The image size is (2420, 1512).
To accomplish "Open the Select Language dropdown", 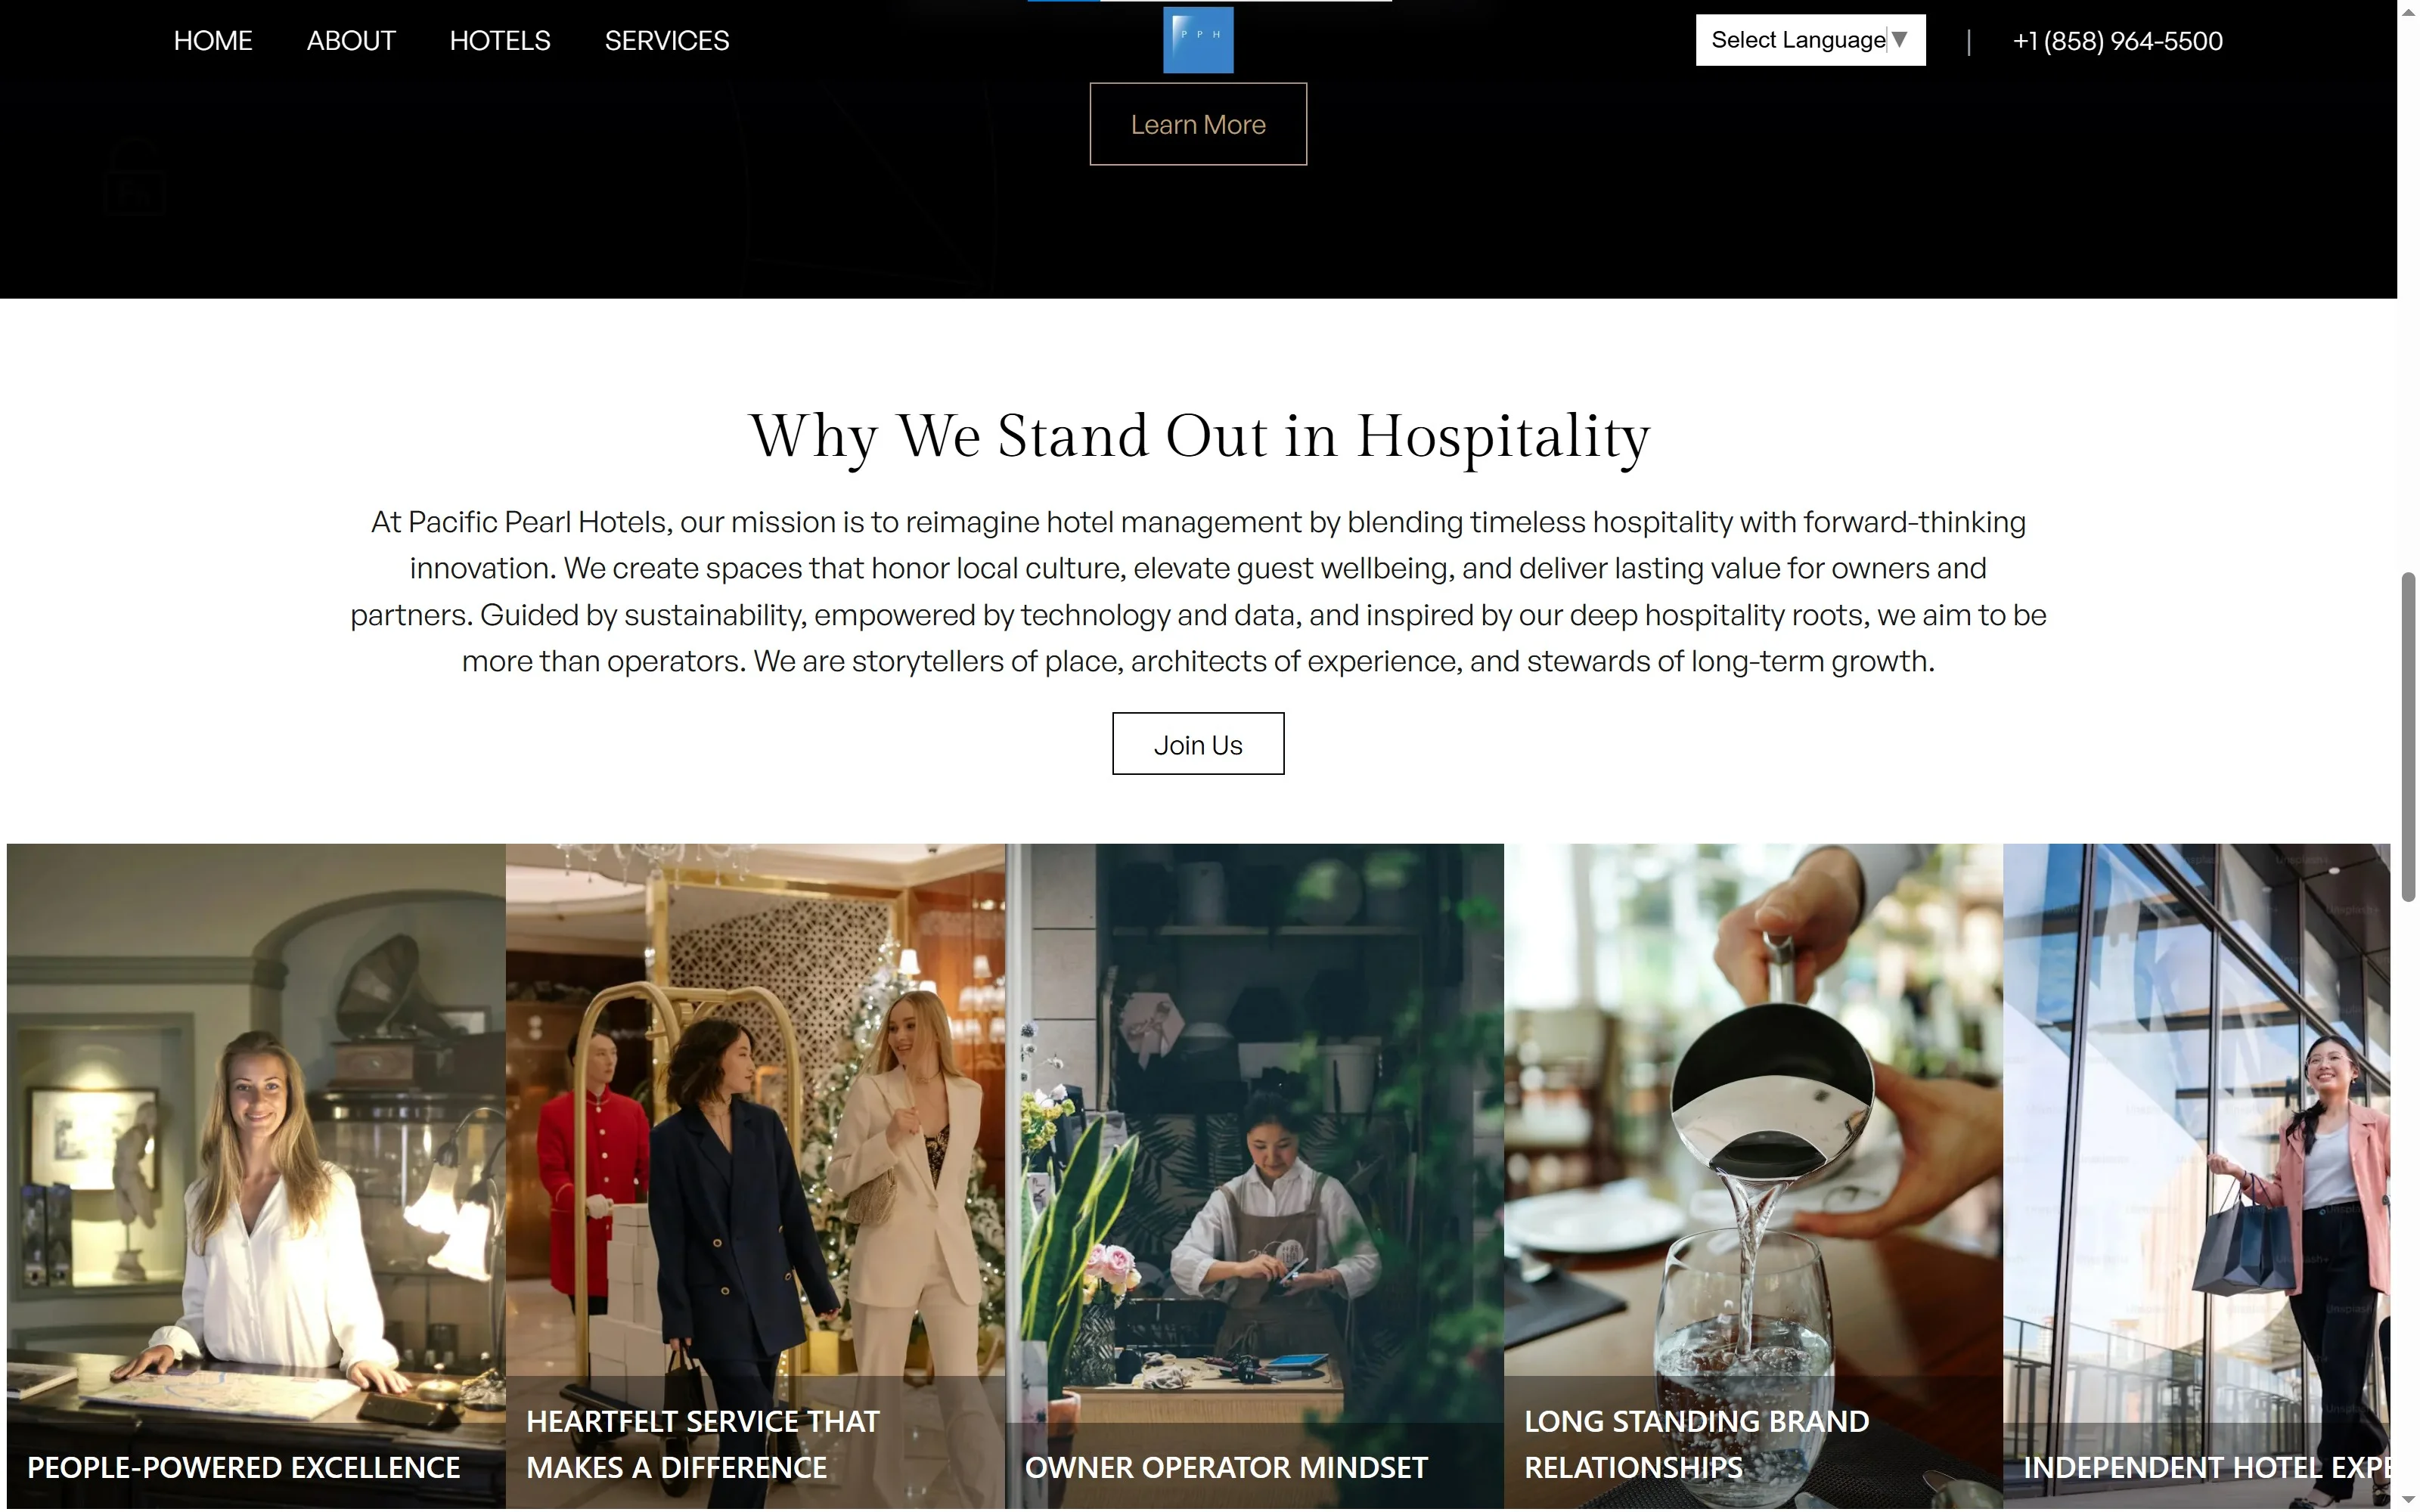I will pos(1810,40).
